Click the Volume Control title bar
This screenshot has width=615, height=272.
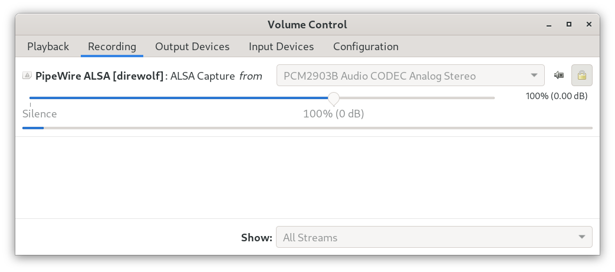[307, 24]
